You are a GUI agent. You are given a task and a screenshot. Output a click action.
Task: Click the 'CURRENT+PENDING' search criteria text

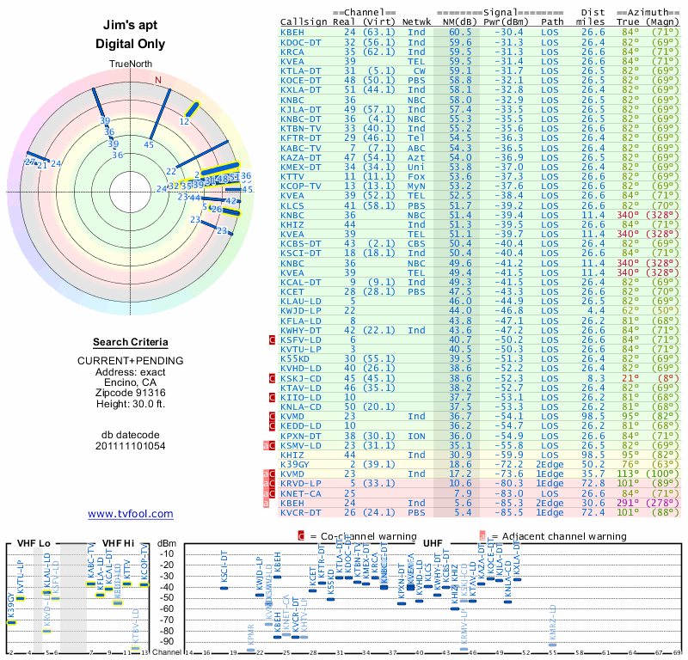pyautogui.click(x=131, y=361)
